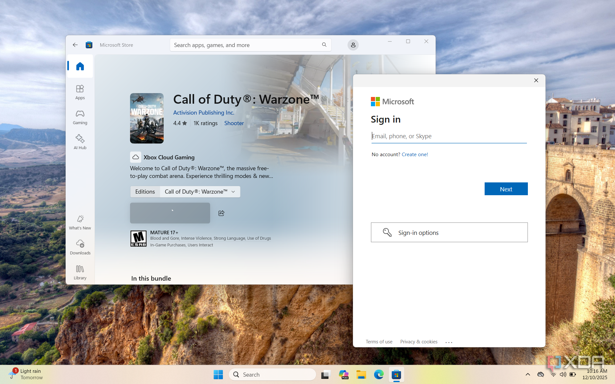The width and height of the screenshot is (615, 384).
Task: Open Microsoft 365 Copilot on the taskbar
Action: click(343, 374)
